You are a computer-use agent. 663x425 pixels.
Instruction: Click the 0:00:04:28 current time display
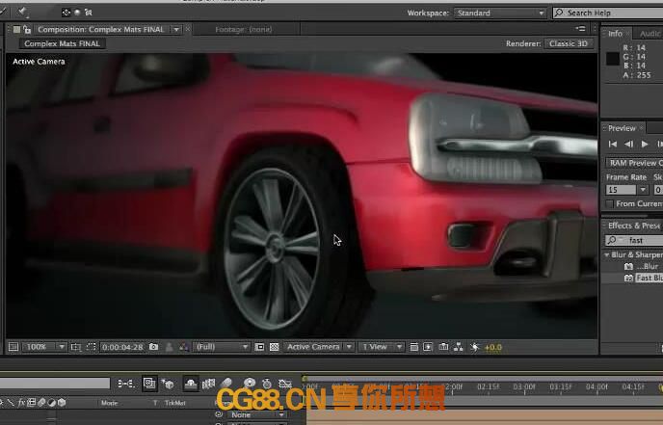[122, 347]
